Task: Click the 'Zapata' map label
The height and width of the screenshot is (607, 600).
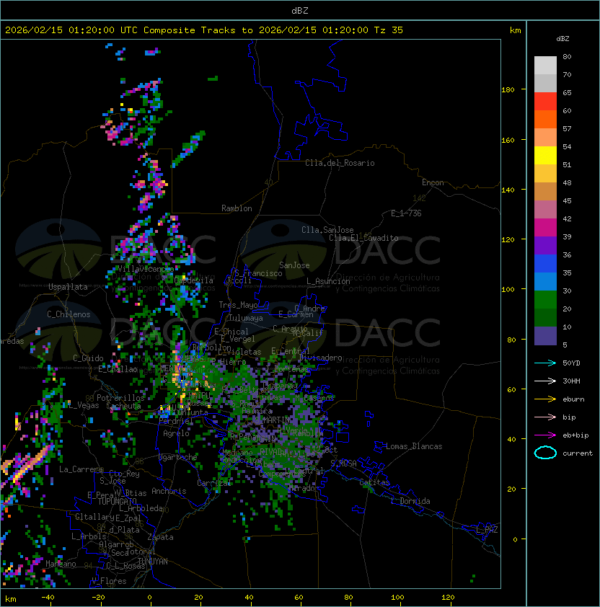Action: tap(160, 537)
